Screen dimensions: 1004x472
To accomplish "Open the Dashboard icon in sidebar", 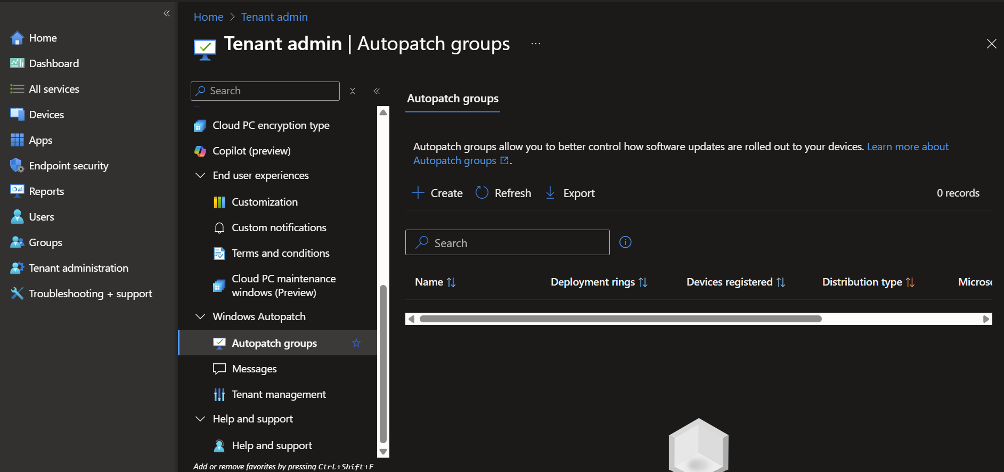I will (x=17, y=63).
